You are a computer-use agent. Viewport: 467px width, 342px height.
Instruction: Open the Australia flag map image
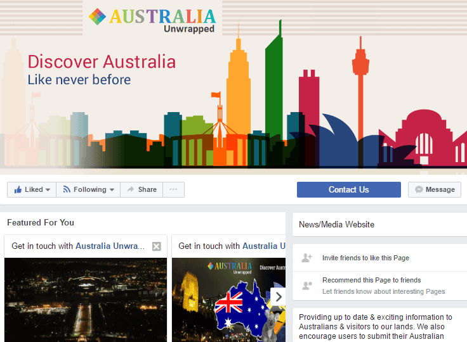(x=228, y=300)
